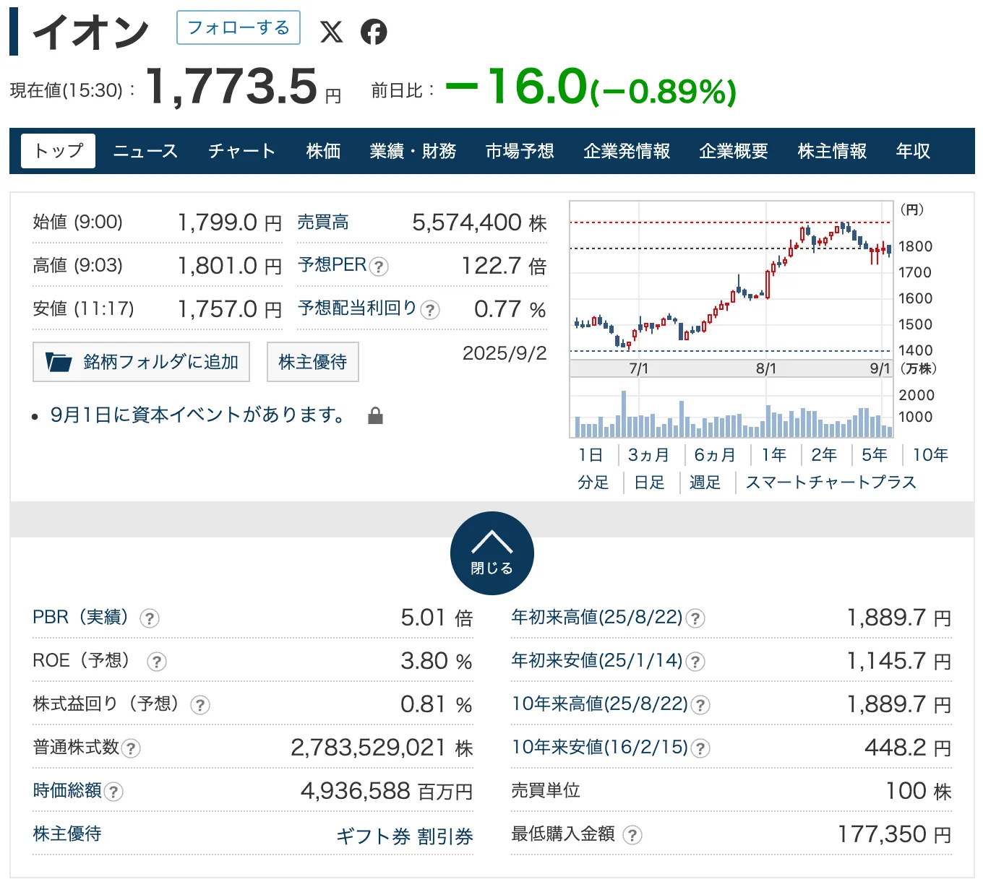Click the lock icon after capital event notice
983x887 pixels.
tap(375, 415)
